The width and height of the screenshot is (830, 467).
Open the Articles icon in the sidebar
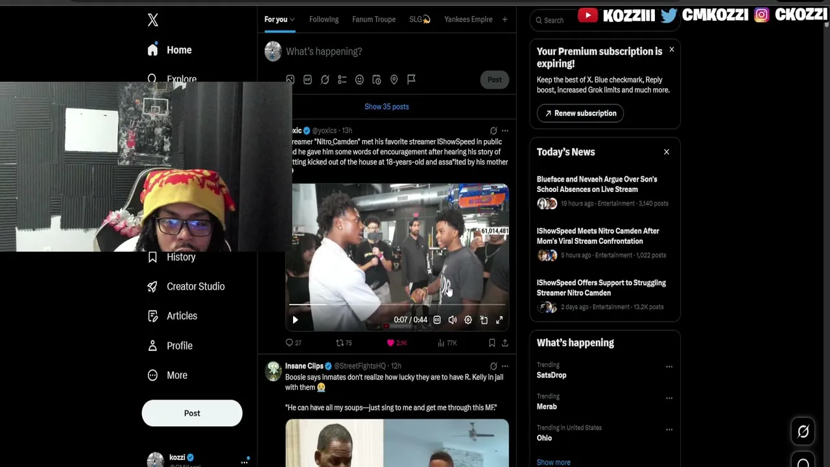point(153,316)
